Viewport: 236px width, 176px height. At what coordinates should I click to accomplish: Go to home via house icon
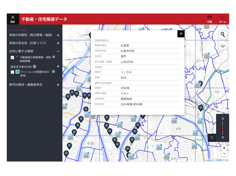point(222,18)
